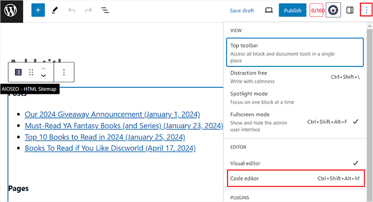Click the Redo arrow
373x202 pixels.
pos(88,10)
